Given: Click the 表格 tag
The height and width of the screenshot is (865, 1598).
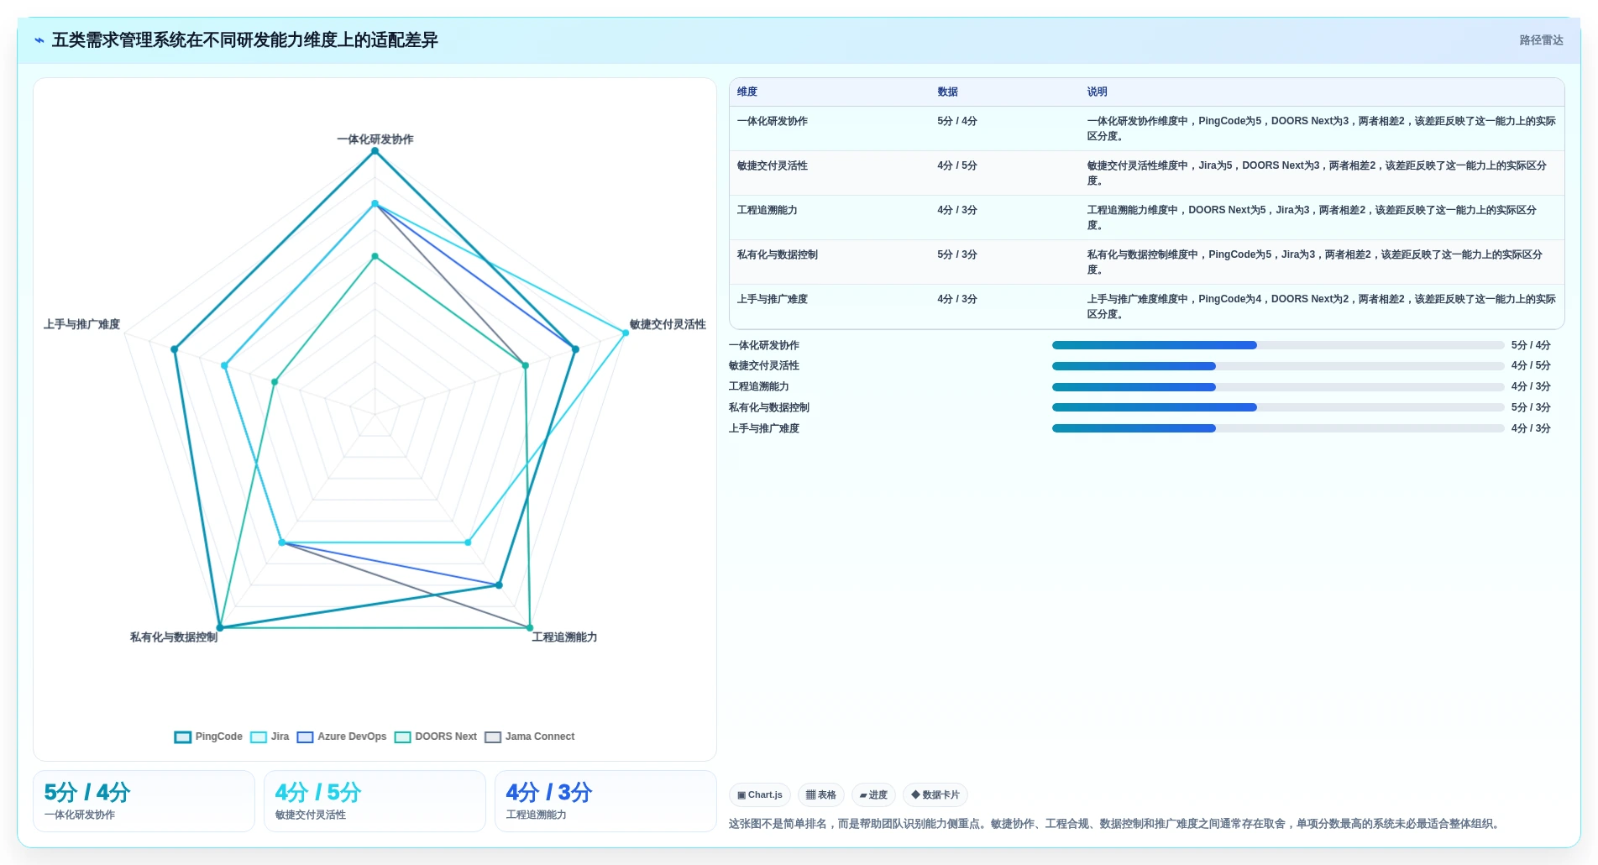Looking at the screenshot, I should [x=821, y=795].
